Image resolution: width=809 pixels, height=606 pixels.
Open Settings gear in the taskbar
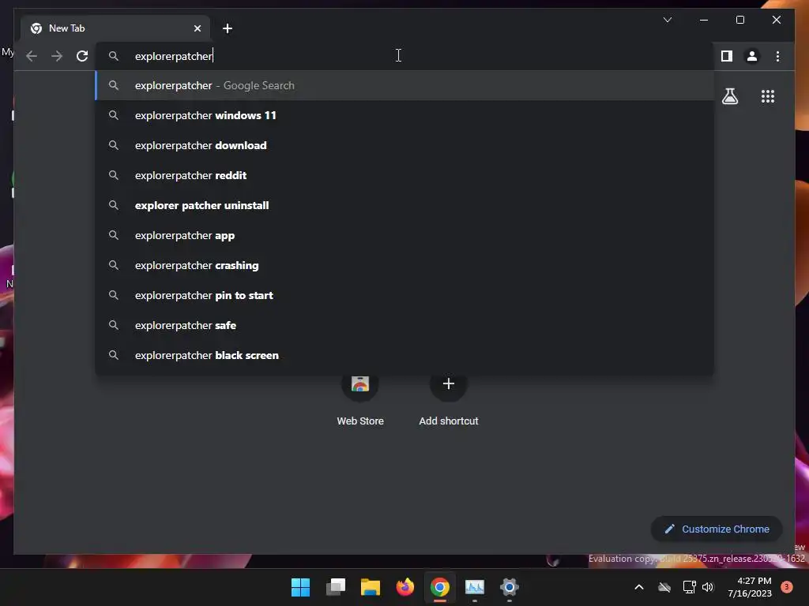(510, 587)
